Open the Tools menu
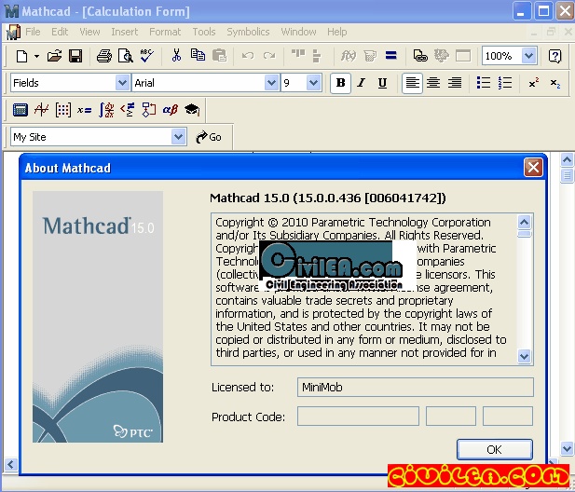The height and width of the screenshot is (492, 575). pyautogui.click(x=204, y=32)
